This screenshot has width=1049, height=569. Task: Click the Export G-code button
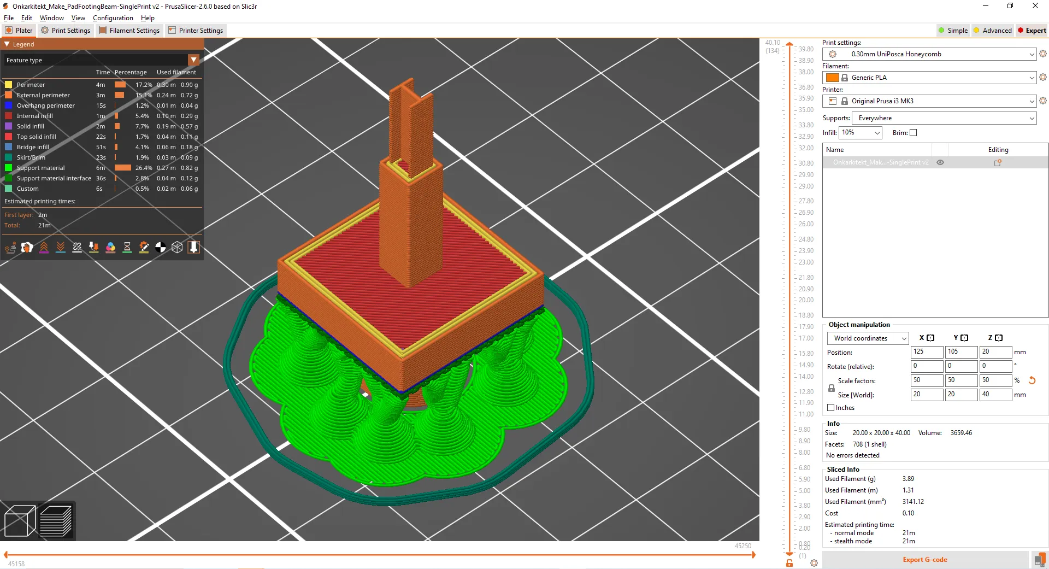[925, 560]
